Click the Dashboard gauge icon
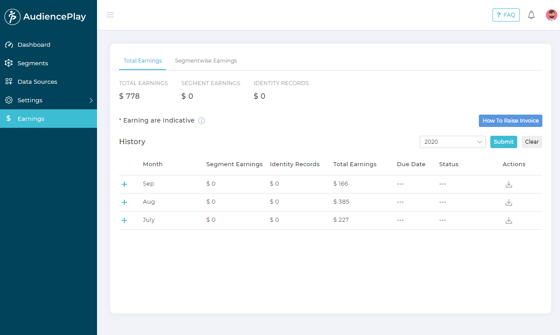The image size is (560, 335). 9,45
